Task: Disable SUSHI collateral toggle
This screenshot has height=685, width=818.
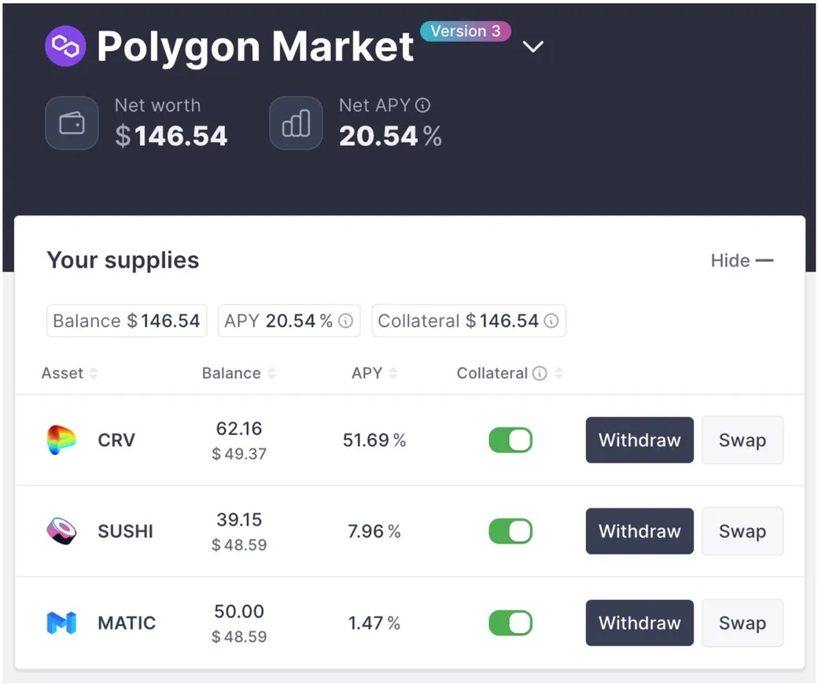Action: click(x=510, y=531)
